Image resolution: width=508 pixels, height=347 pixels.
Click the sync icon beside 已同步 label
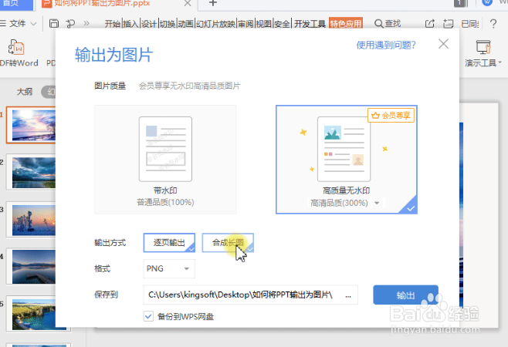pyautogui.click(x=448, y=23)
